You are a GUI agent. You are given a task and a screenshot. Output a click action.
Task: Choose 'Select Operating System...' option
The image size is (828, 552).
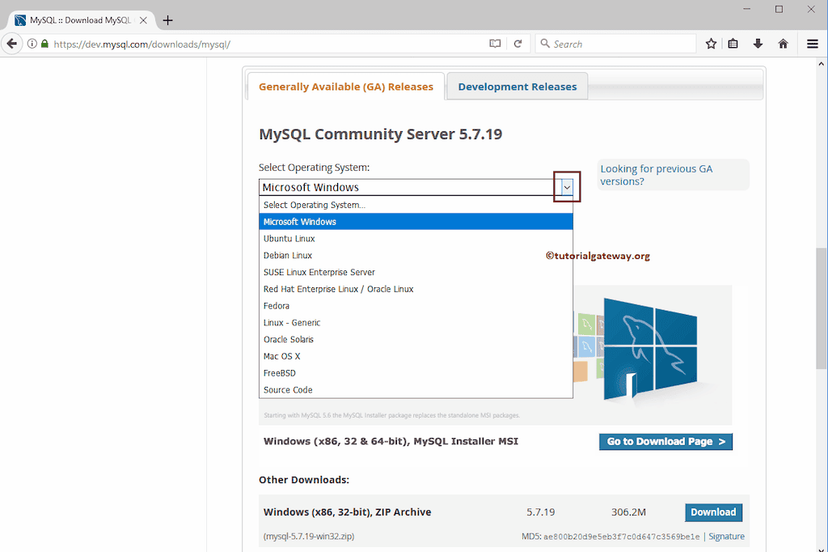(x=416, y=205)
